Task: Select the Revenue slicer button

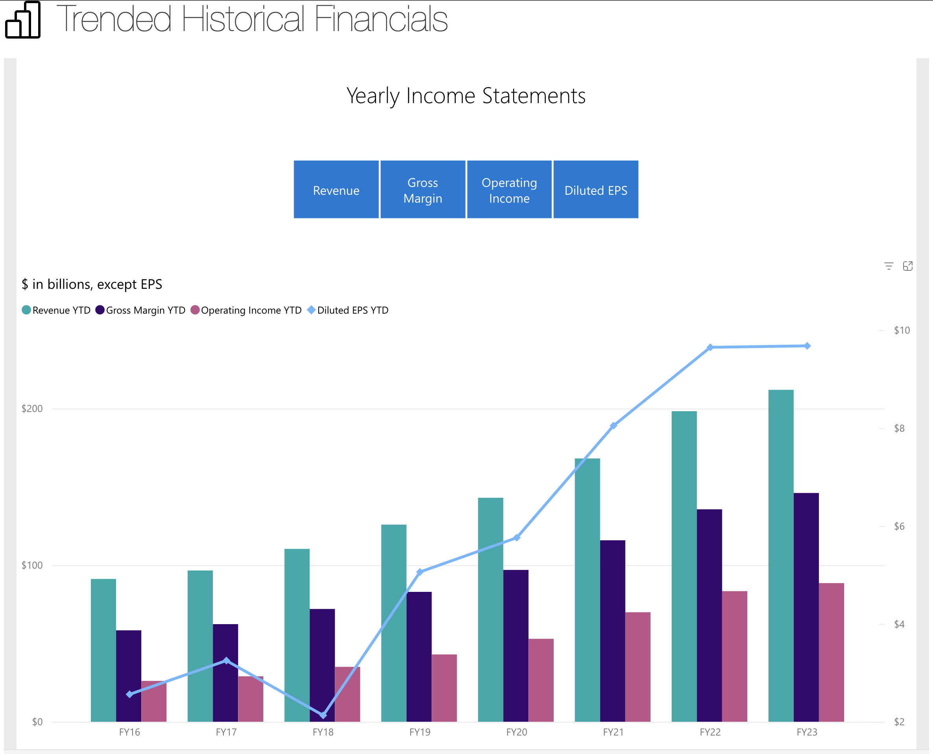Action: pyautogui.click(x=336, y=190)
